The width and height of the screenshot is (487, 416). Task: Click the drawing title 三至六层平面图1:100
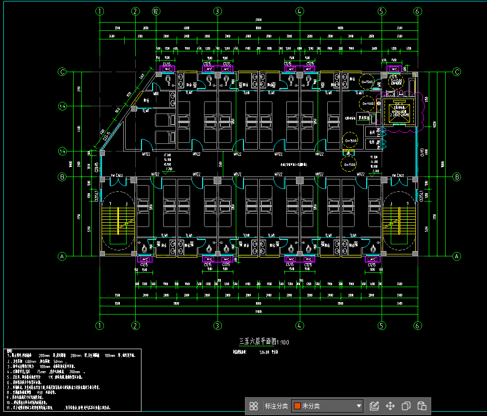(x=264, y=342)
